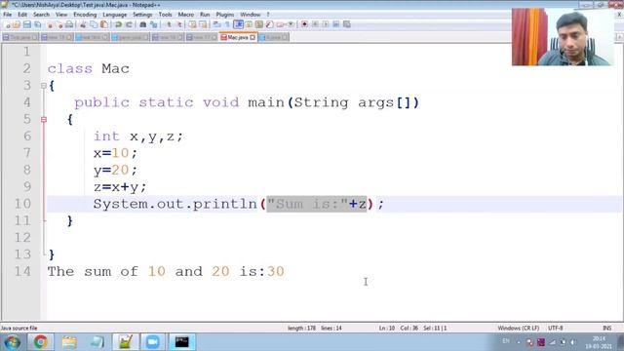
Task: Start macro recording red dot
Action: click(x=304, y=24)
